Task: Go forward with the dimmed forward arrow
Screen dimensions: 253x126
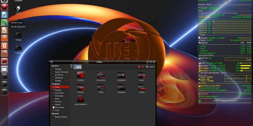Action: 143,66
